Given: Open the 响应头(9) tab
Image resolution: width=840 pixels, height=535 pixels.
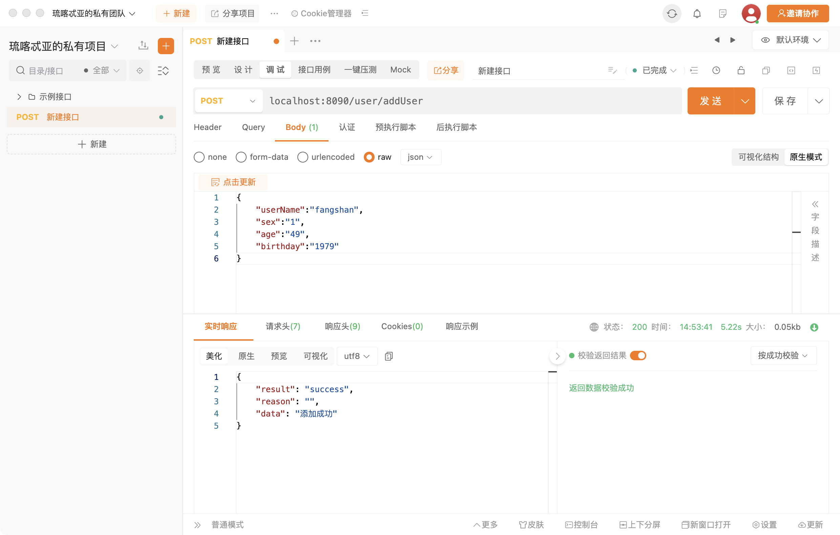Looking at the screenshot, I should point(342,326).
